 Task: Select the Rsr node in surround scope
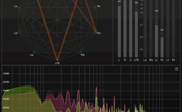pyautogui.click(x=99, y=33)
